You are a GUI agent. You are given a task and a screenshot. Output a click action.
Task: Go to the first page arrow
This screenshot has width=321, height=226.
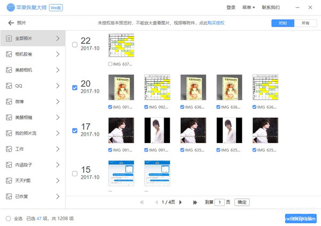[142, 202]
